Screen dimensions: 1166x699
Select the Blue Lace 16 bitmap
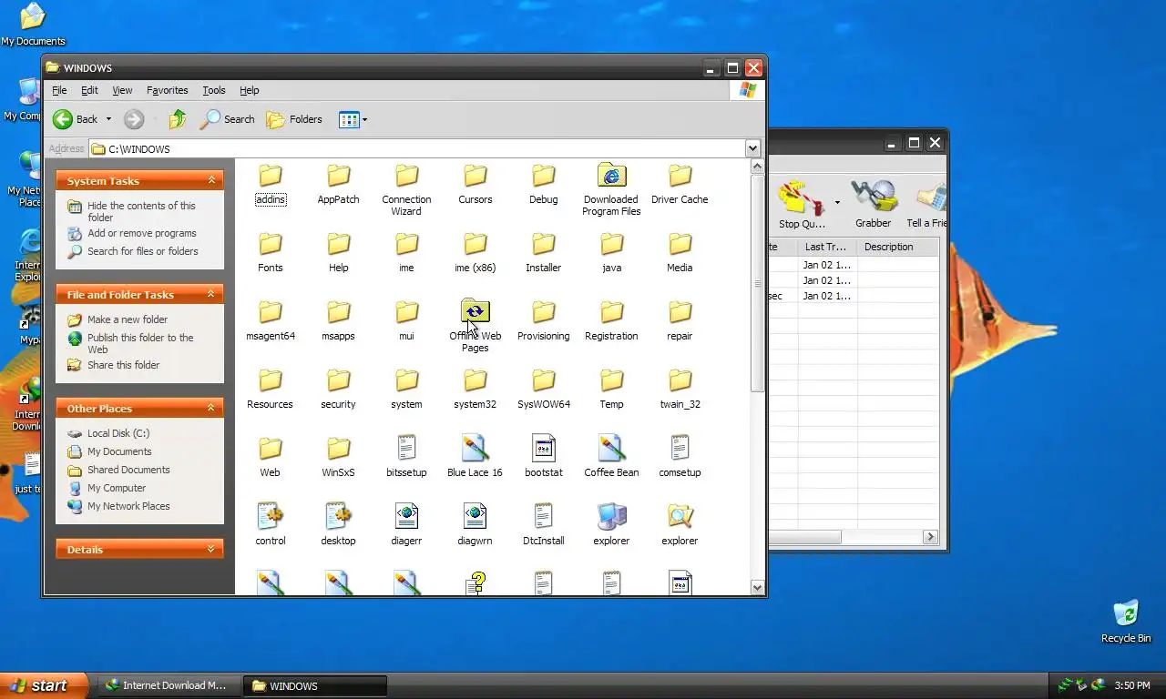(475, 456)
